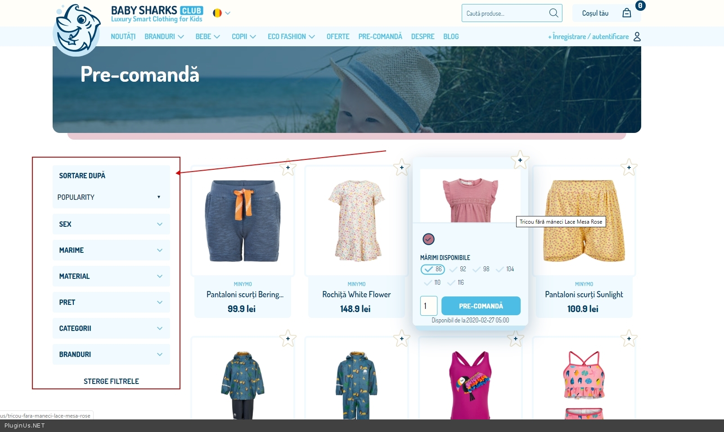The width and height of the screenshot is (724, 432).
Task: Select size 104 option
Action: 505,269
